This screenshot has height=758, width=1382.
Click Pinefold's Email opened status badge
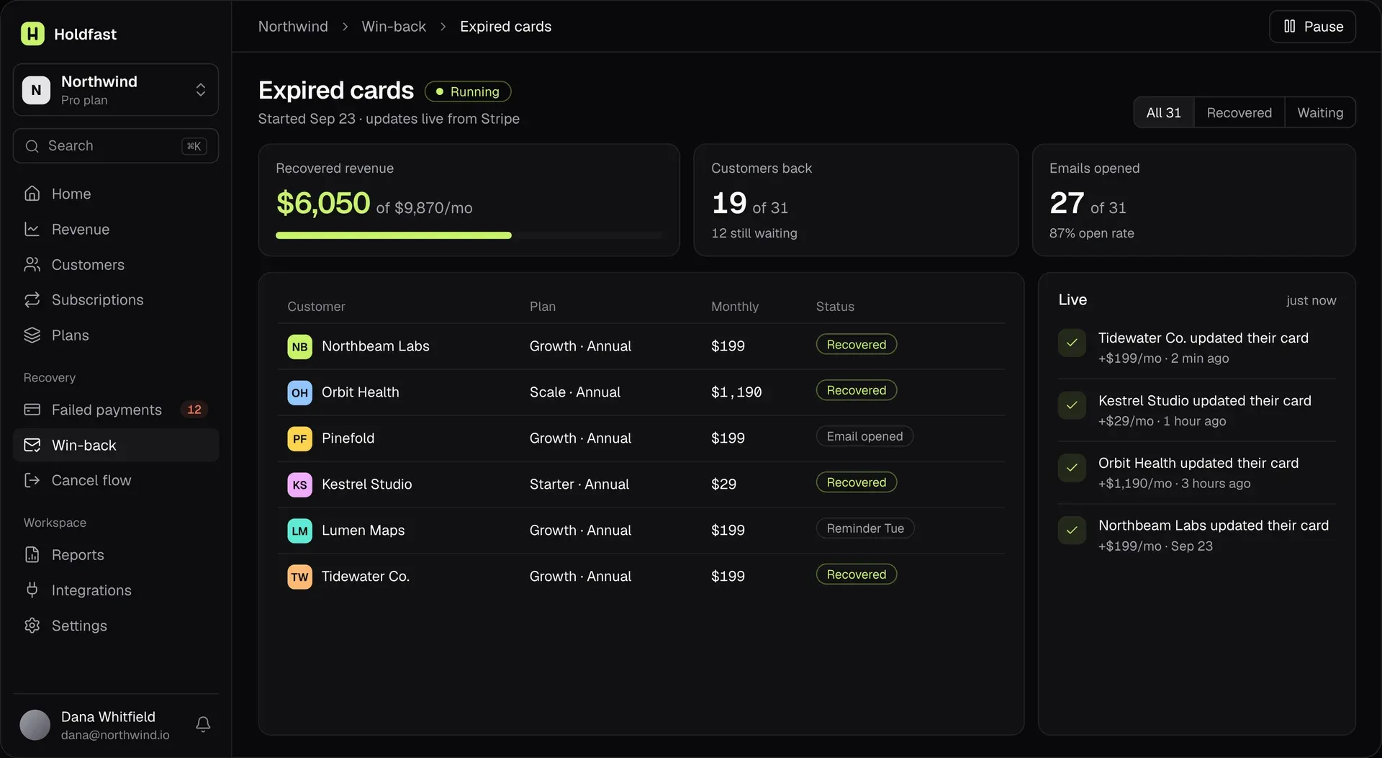click(864, 436)
